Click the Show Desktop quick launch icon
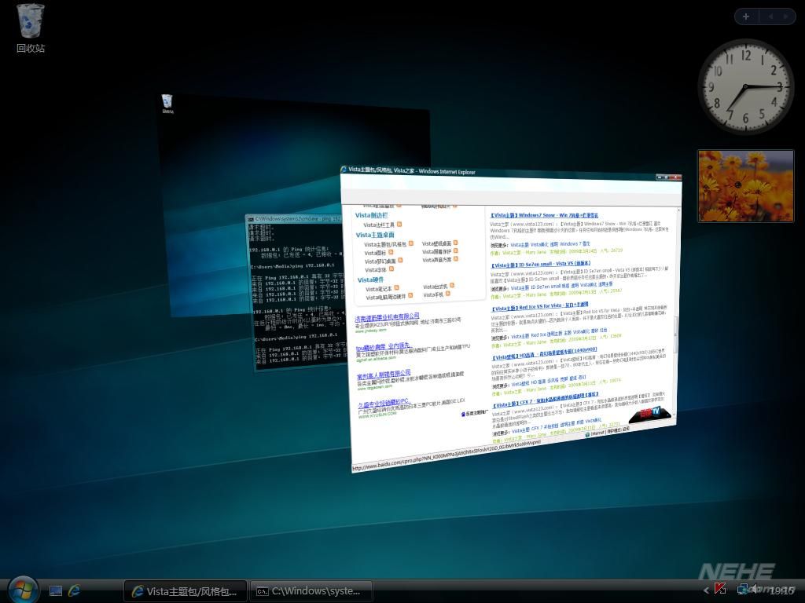This screenshot has height=603, width=805. click(x=56, y=590)
